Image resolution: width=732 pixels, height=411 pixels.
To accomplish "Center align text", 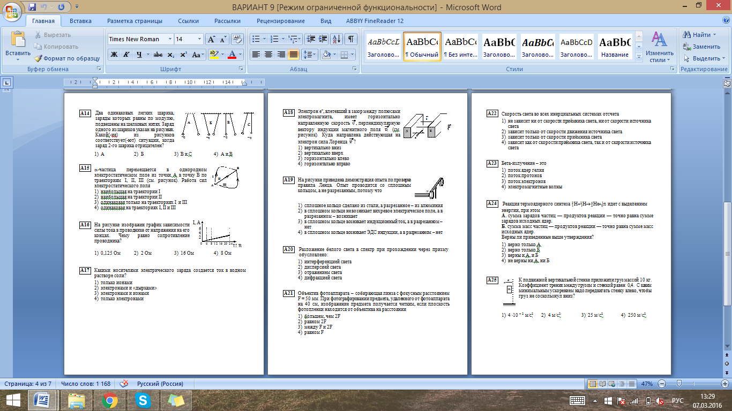I will (268, 55).
